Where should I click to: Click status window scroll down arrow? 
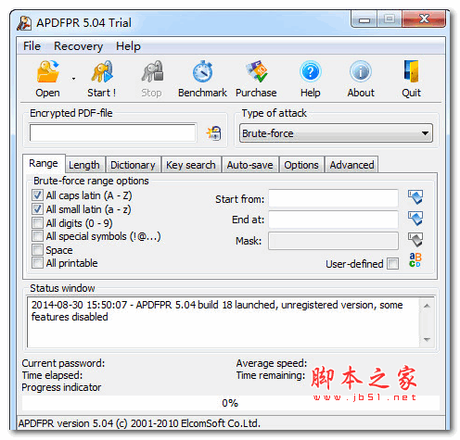427,340
